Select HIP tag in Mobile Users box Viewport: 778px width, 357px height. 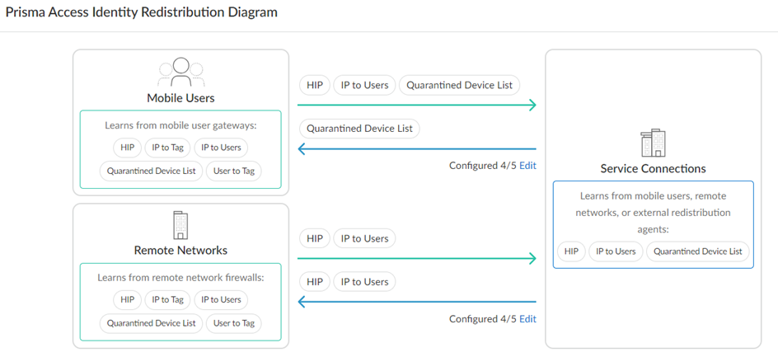[x=127, y=148]
